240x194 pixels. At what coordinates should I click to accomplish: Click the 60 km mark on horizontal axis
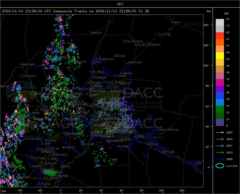coord(121,191)
